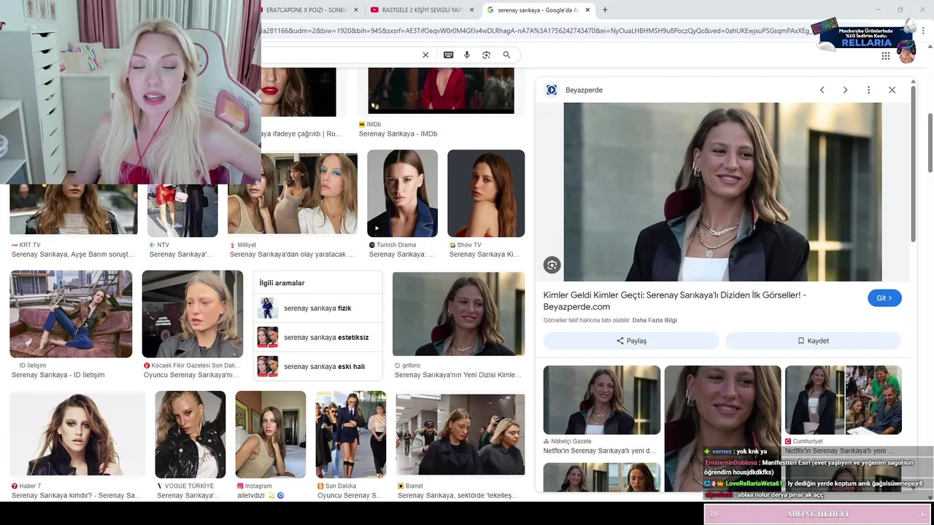Open the Haber 7 image result
This screenshot has width=934, height=525.
(77, 435)
